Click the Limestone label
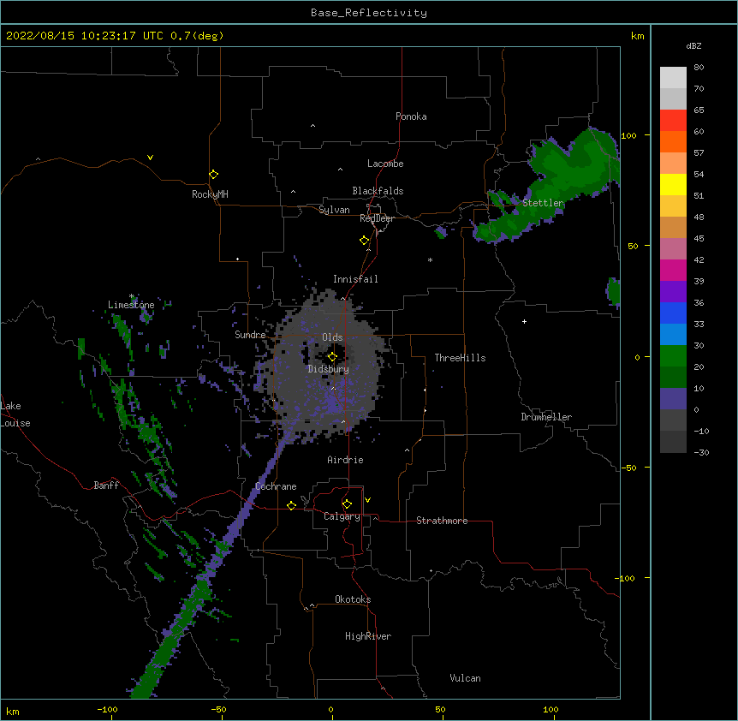The height and width of the screenshot is (721, 738). point(131,305)
